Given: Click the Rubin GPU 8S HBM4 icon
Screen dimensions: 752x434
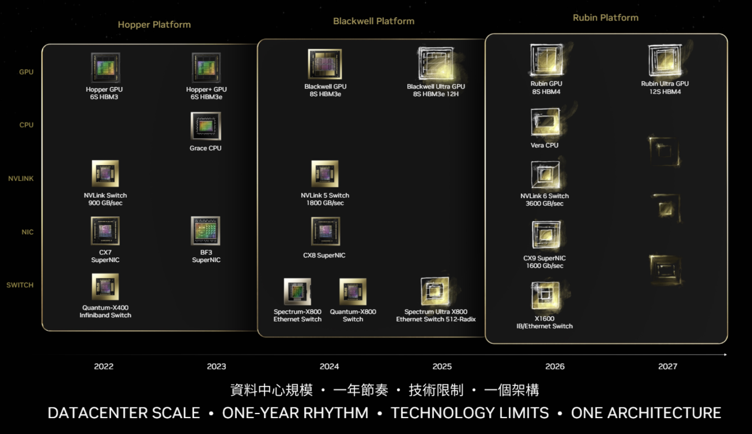Looking at the screenshot, I should coord(546,60).
